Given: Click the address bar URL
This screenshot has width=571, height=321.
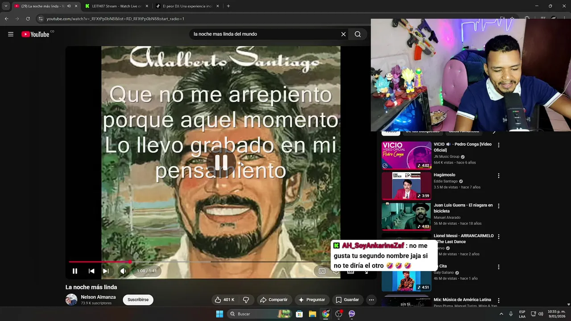Looking at the screenshot, I should coord(115,19).
